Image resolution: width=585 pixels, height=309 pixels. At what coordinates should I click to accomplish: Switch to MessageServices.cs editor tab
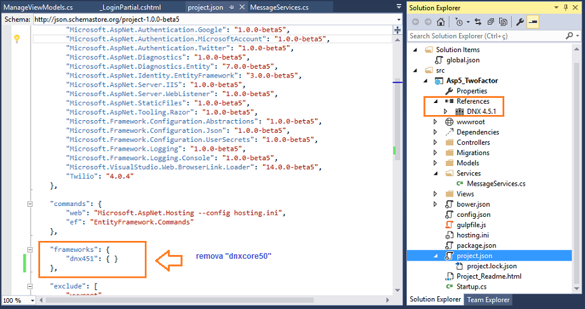click(279, 7)
